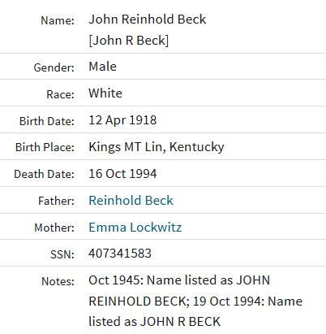Click the Death Date: field label
326x334 pixels.
(x=44, y=174)
